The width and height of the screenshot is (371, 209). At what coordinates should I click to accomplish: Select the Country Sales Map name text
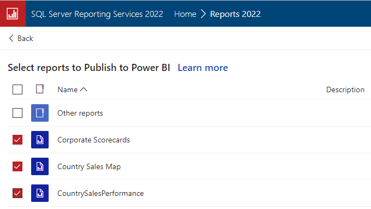pos(89,166)
